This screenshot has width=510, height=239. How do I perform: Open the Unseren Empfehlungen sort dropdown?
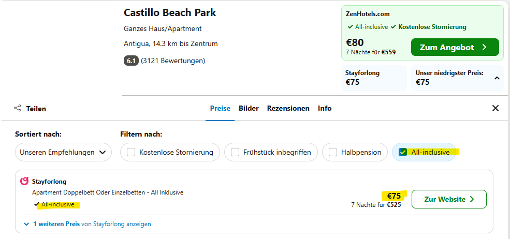(x=63, y=152)
